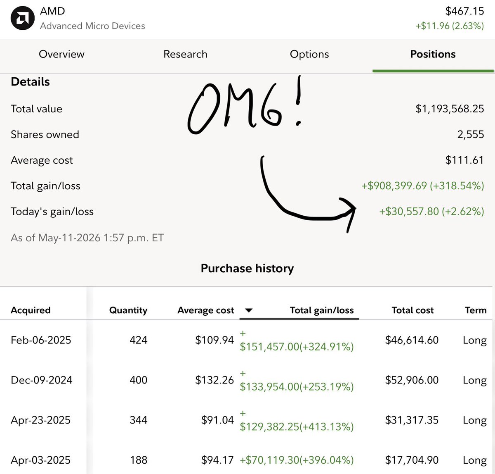495x474 pixels.
Task: Select the Dec-09-2024 acquired date
Action: point(41,380)
